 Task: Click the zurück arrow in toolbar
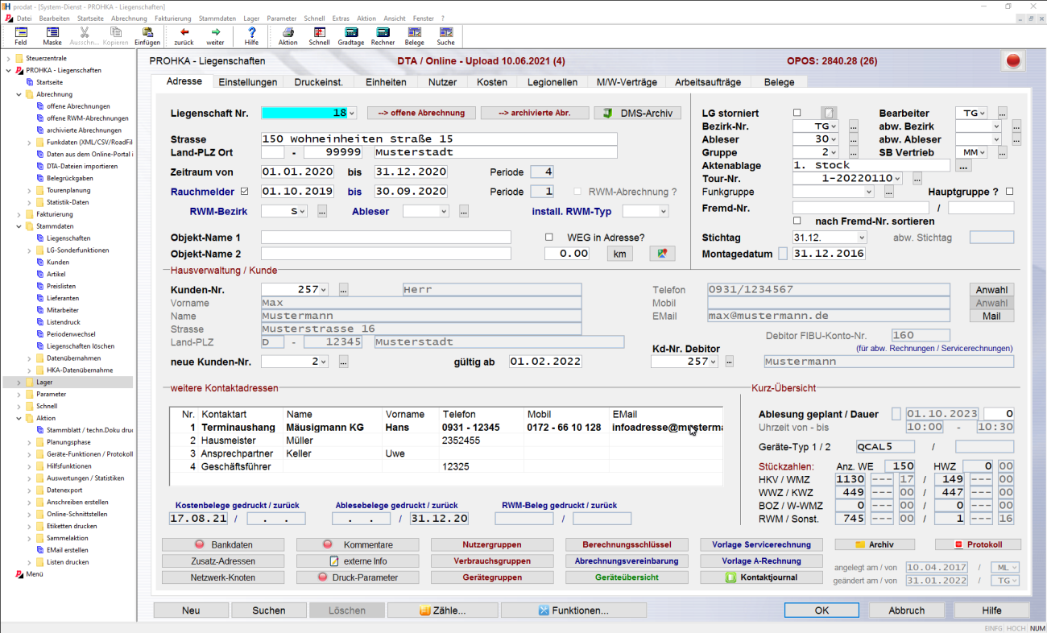(x=184, y=36)
